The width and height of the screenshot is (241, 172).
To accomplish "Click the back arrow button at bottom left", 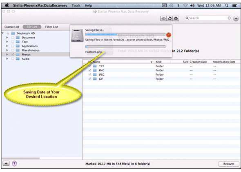I will (6, 163).
